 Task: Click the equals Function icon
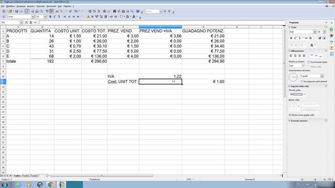click(x=35, y=22)
